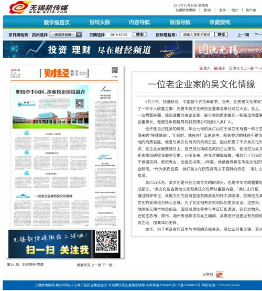Click the keyword search input box

[197, 35]
